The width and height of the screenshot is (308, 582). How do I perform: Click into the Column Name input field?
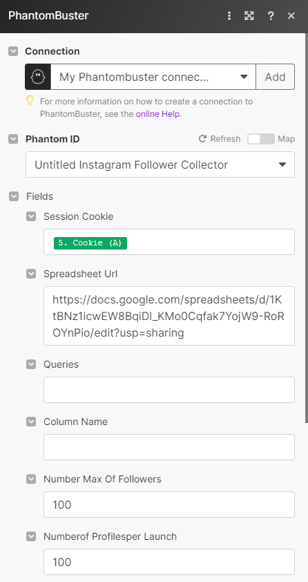point(169,447)
